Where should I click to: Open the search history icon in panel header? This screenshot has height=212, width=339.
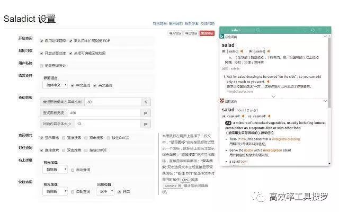click(x=313, y=30)
